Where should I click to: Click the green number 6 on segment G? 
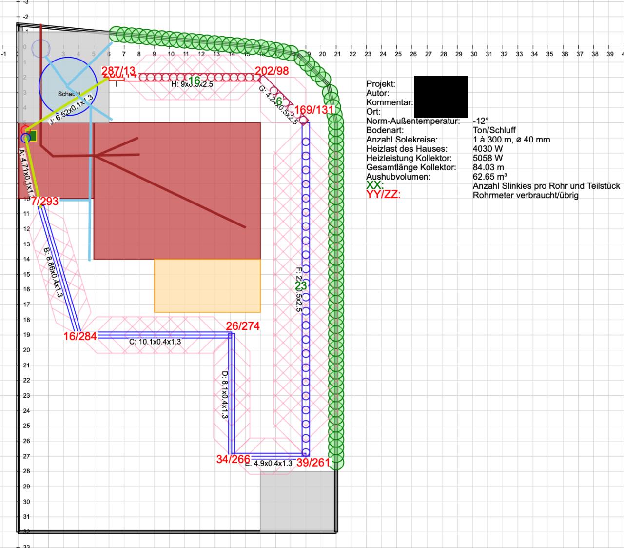click(279, 101)
